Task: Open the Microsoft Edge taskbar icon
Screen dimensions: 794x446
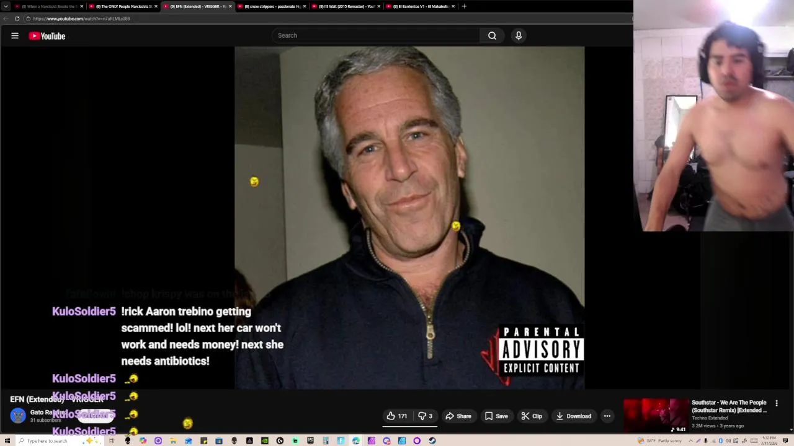Action: (x=356, y=440)
